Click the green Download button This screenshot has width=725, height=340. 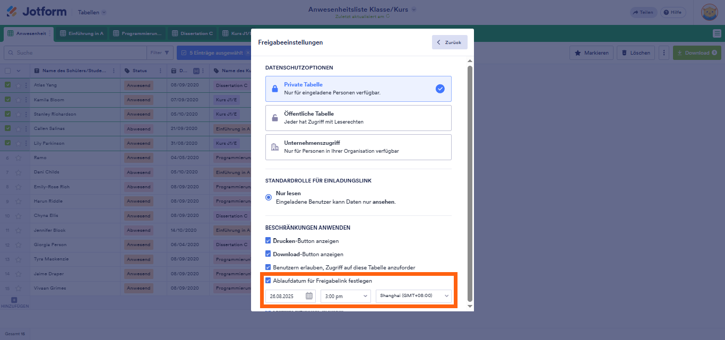[x=697, y=53]
